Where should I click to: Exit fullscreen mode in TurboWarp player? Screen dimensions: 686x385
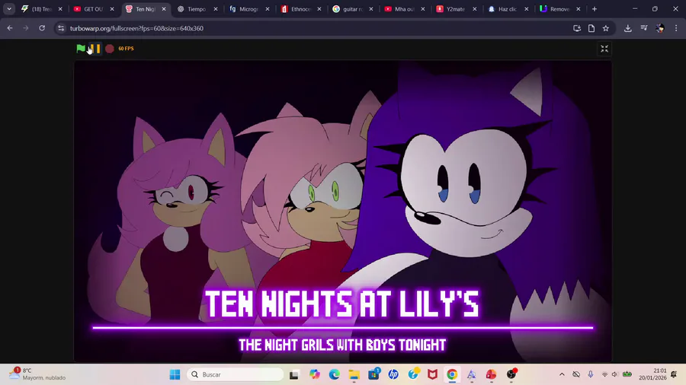click(604, 49)
